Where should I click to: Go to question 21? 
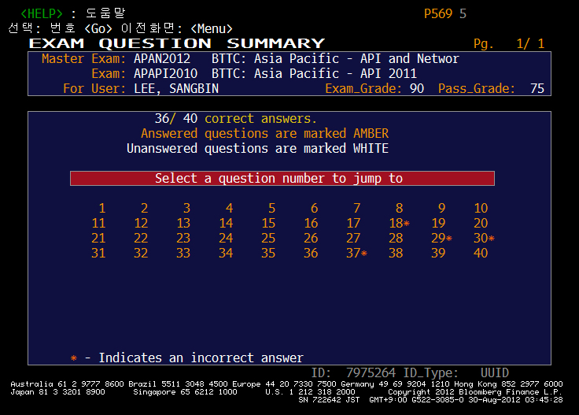coord(98,239)
